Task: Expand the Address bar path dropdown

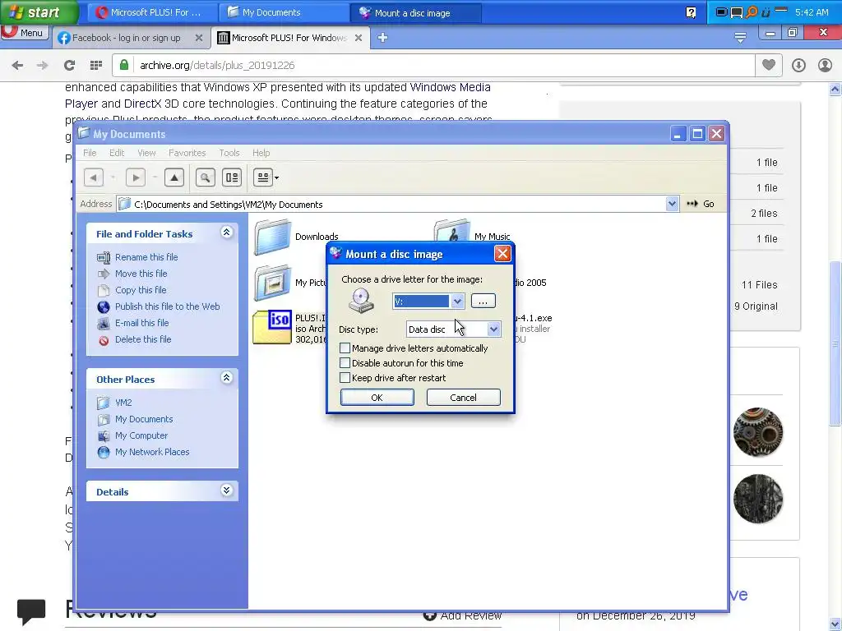Action: pyautogui.click(x=672, y=204)
